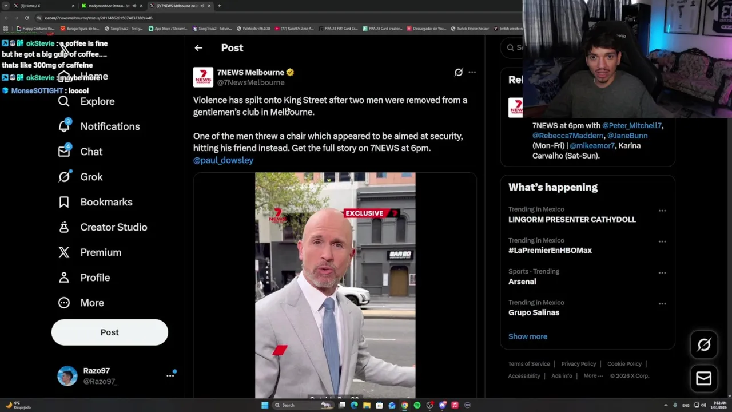Open Chat in the sidebar
Screen dimensions: 732x412
91,152
